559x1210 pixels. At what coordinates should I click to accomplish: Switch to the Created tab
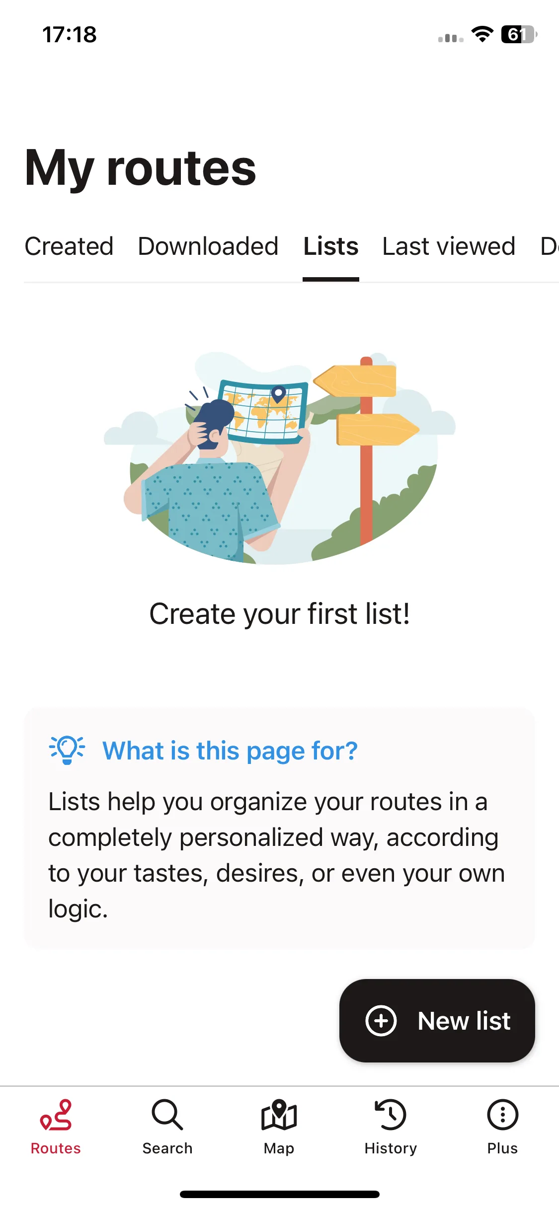pos(69,246)
